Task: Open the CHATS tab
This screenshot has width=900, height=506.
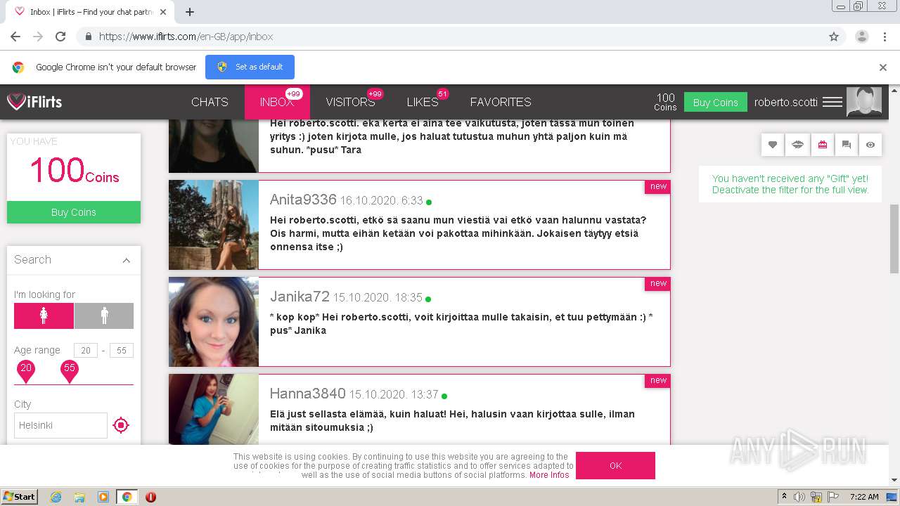Action: 210,102
